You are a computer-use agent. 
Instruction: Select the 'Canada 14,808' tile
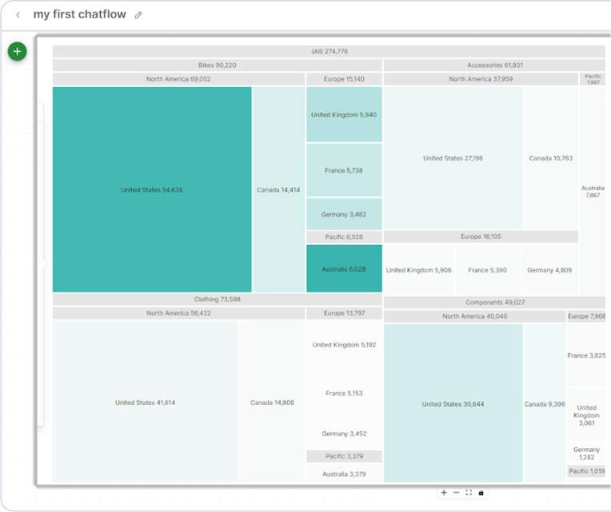(272, 403)
